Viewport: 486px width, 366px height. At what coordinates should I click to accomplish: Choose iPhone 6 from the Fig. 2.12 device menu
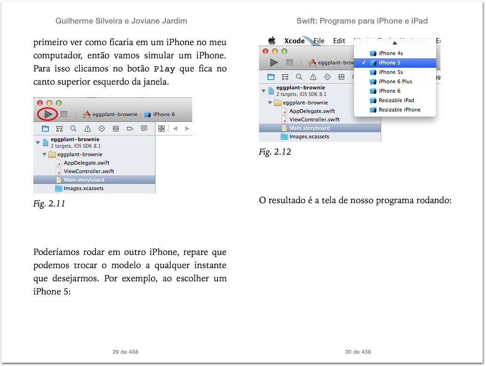coord(395,91)
